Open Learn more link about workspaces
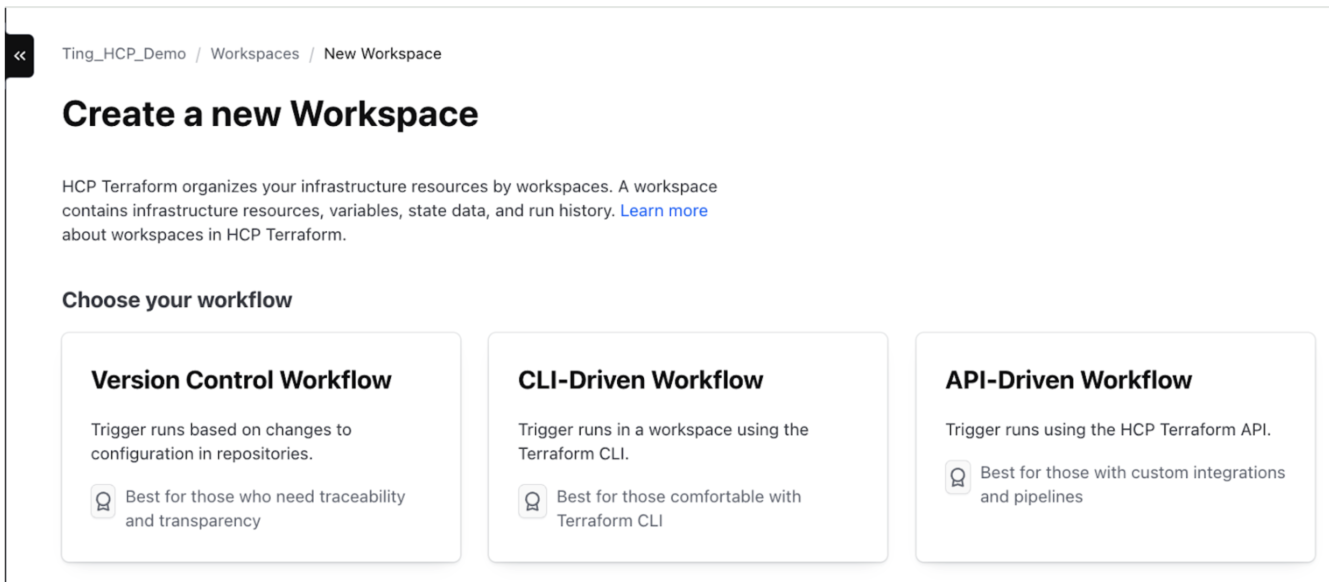 click(x=664, y=211)
